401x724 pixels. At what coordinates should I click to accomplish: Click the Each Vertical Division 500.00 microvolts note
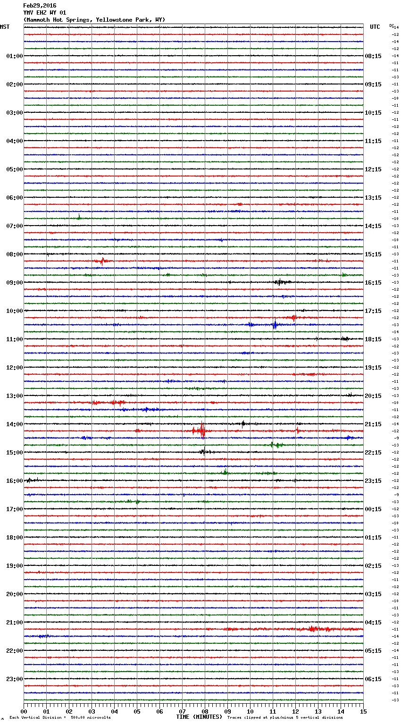(x=60, y=717)
